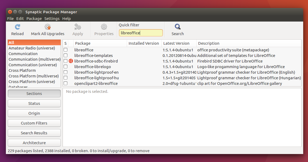Open the Package menu
The width and height of the screenshot is (308, 162).
[34, 19]
